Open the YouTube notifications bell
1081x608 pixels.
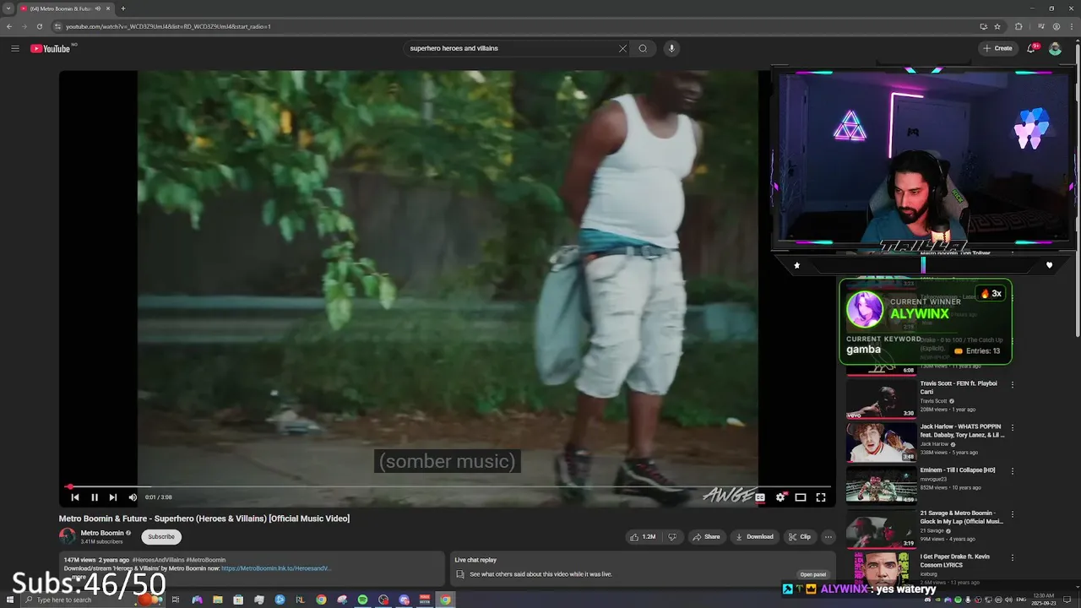coord(1031,48)
